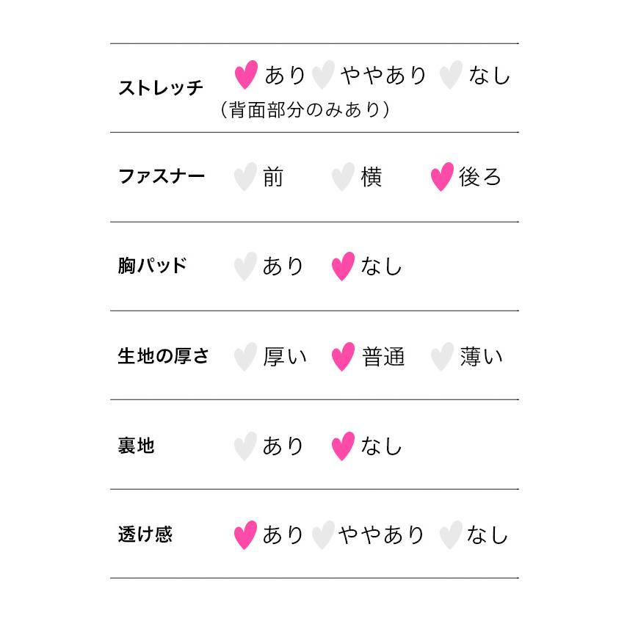Click the gray heart for 胸パッド あり
The image size is (627, 627).
point(244,267)
